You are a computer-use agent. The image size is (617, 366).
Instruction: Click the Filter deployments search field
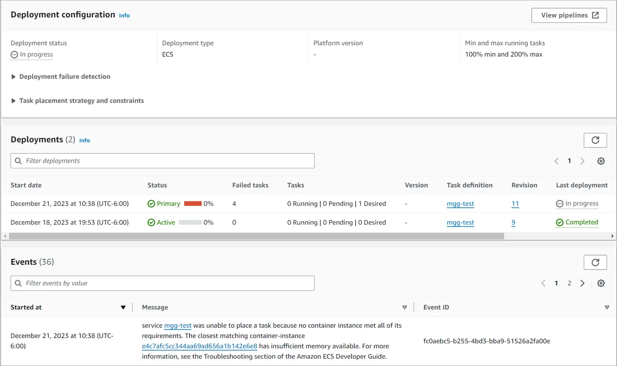(162, 161)
